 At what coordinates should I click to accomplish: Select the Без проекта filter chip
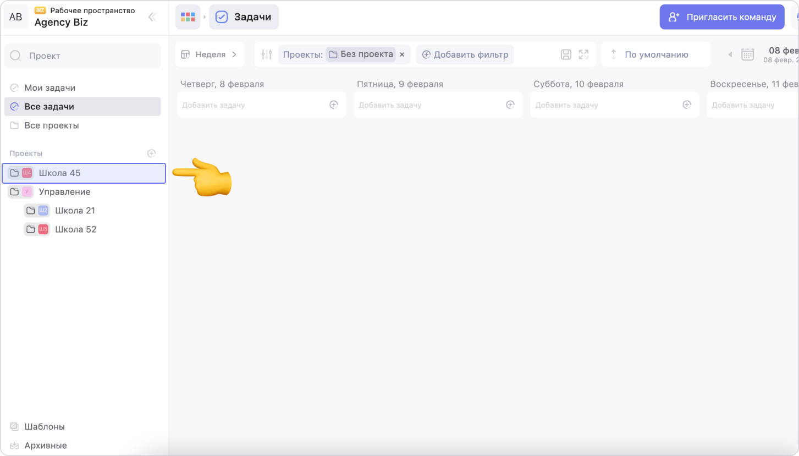pos(361,54)
